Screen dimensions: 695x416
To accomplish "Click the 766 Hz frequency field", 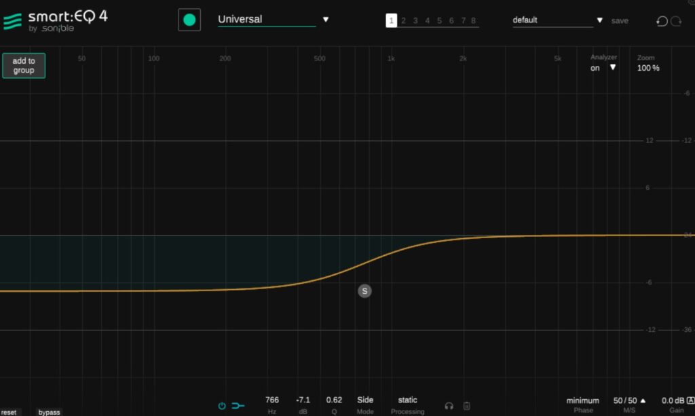I will coord(271,400).
